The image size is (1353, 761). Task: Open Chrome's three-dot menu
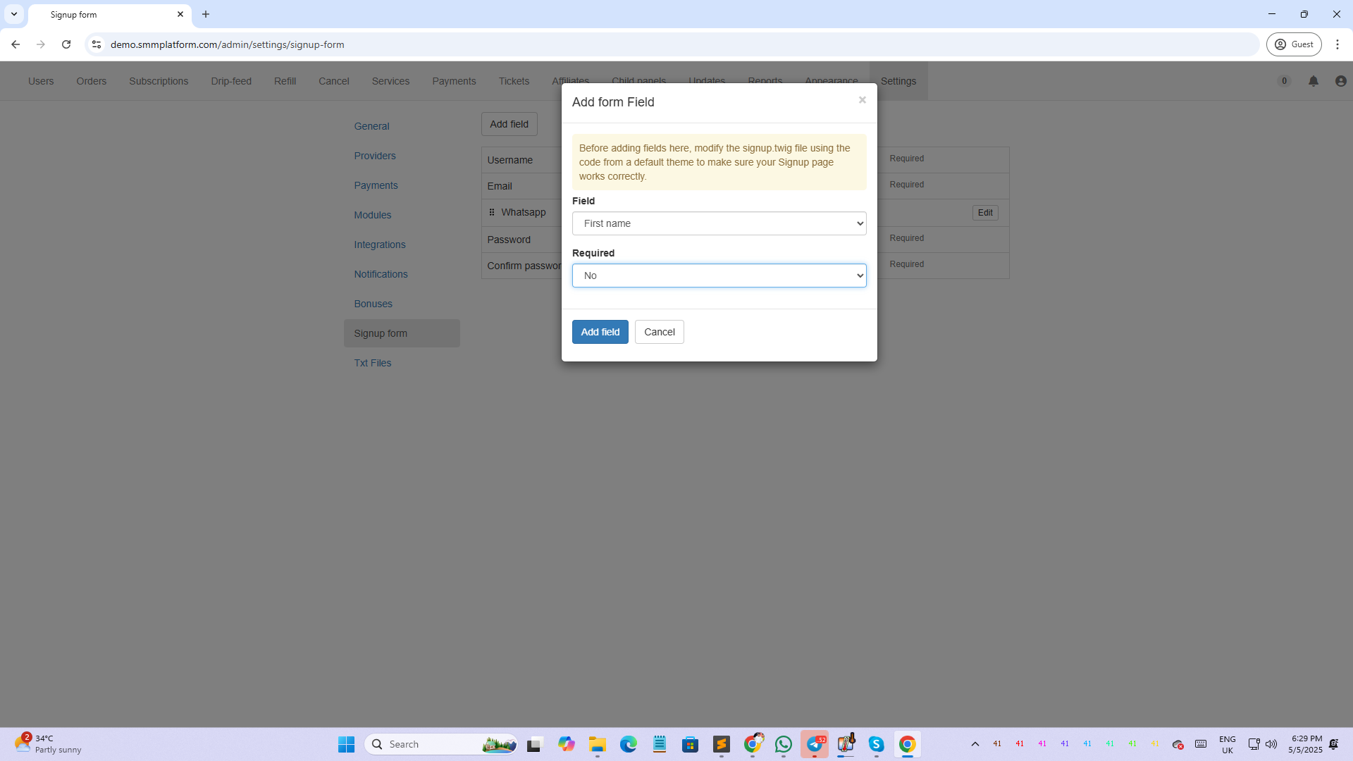tap(1337, 44)
